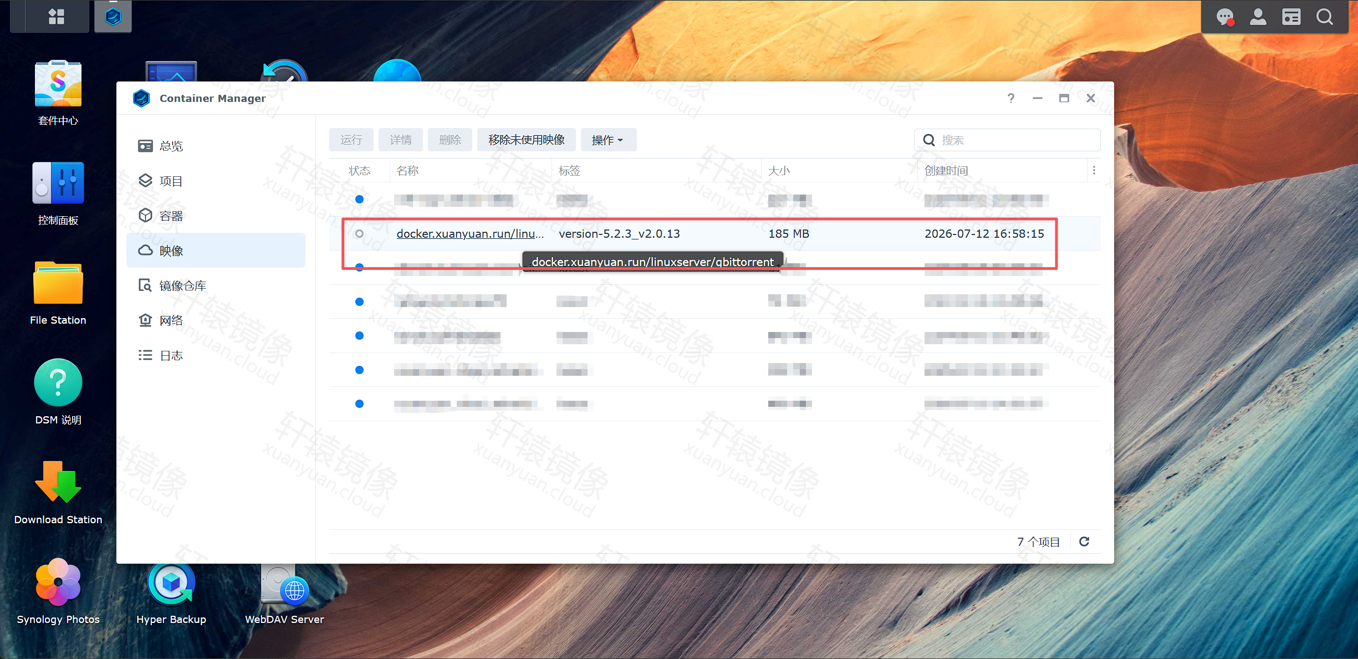Open the user account options icon
The height and width of the screenshot is (659, 1358).
(x=1258, y=17)
